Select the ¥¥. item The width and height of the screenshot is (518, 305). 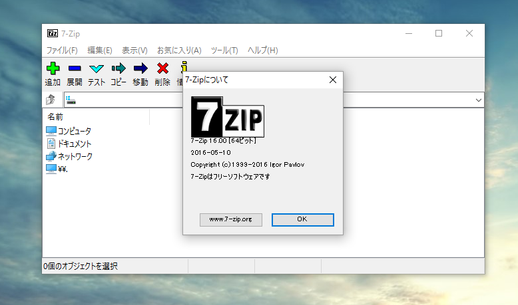[x=57, y=169]
